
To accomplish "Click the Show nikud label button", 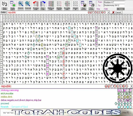I will click(x=4, y=9).
